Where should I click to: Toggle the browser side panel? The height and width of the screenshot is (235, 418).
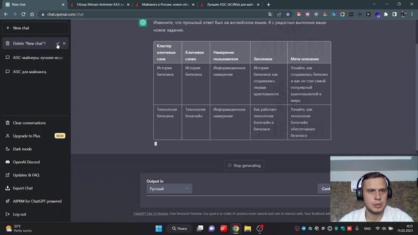tap(394, 14)
